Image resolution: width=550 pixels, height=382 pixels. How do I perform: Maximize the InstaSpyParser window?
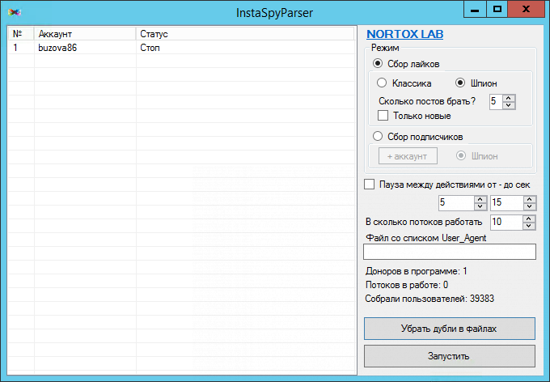(497, 9)
